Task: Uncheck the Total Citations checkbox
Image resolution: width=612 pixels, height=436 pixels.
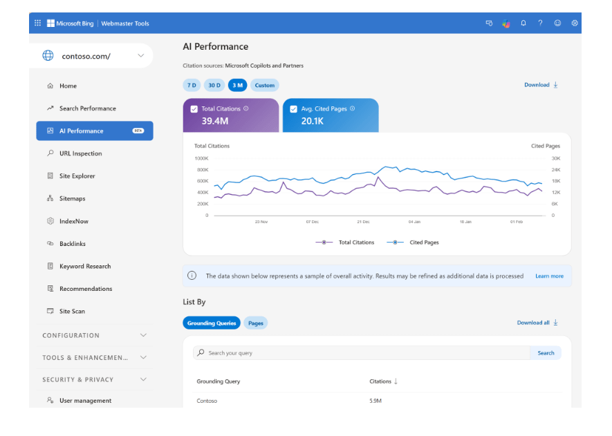Action: click(x=194, y=109)
